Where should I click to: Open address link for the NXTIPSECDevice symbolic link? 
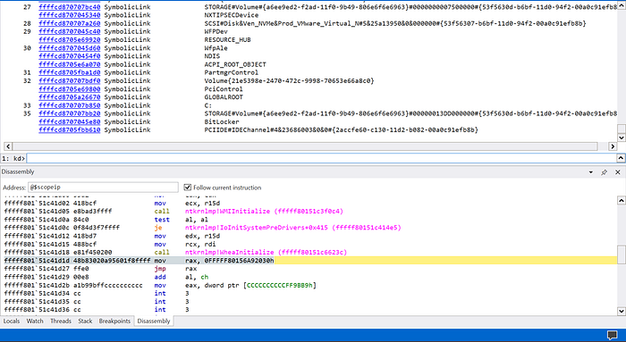(70, 15)
